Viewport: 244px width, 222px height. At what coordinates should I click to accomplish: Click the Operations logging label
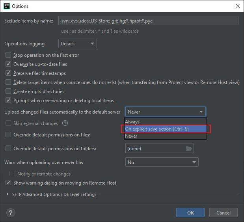click(x=25, y=44)
